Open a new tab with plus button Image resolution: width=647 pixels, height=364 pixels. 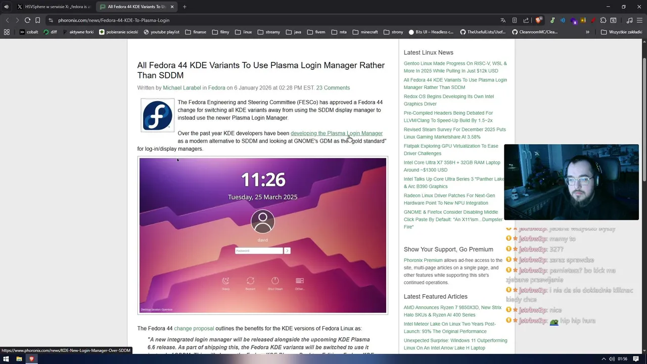click(184, 7)
